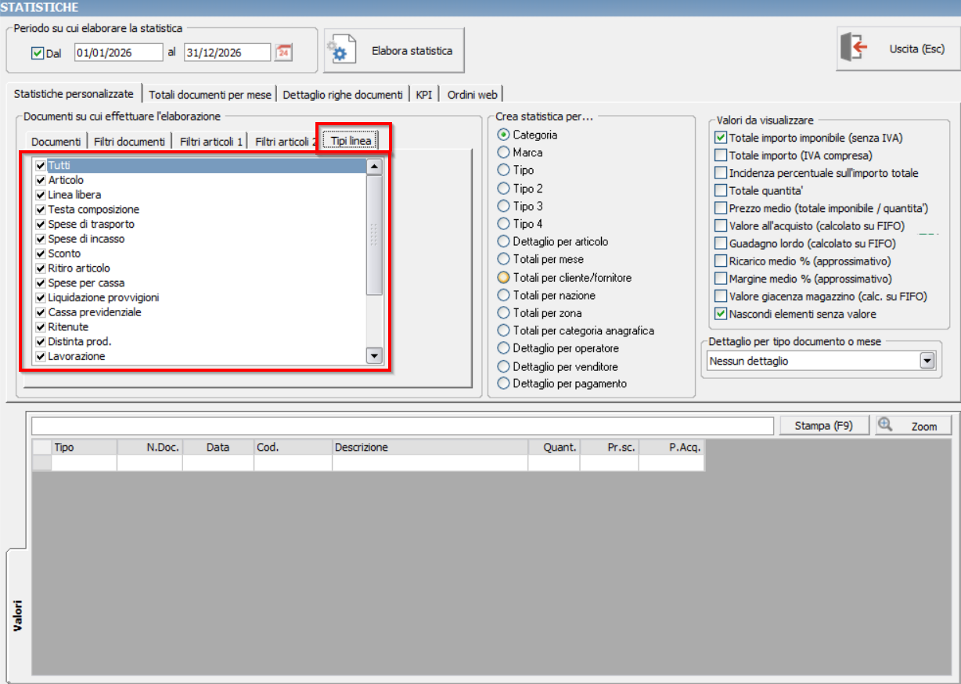Select Totali per zona radio option
961x684 pixels.
coord(504,313)
